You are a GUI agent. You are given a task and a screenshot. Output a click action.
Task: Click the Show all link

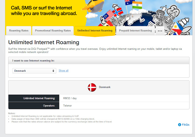[64, 70]
